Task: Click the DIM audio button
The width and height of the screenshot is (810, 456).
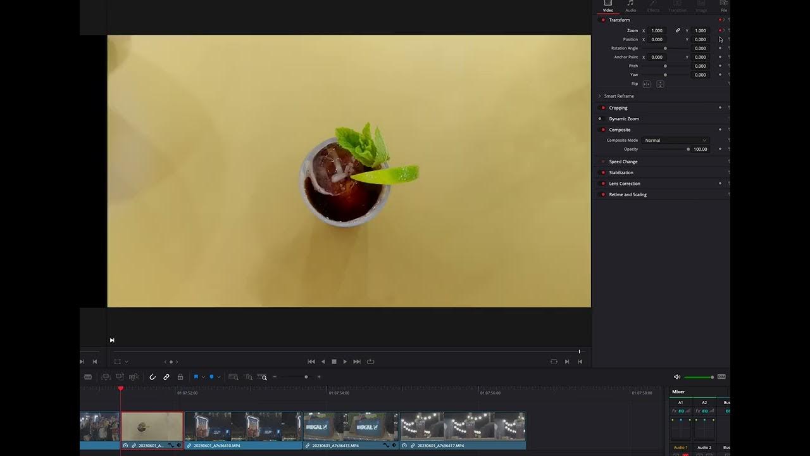Action: point(721,377)
